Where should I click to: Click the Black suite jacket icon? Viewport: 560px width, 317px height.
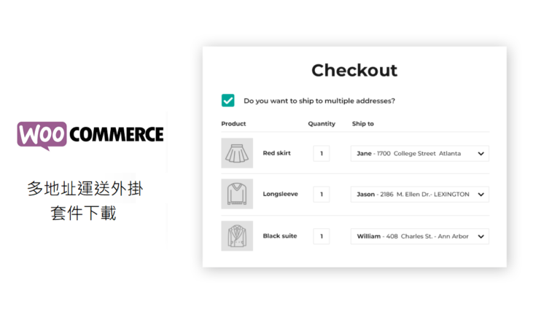(237, 236)
